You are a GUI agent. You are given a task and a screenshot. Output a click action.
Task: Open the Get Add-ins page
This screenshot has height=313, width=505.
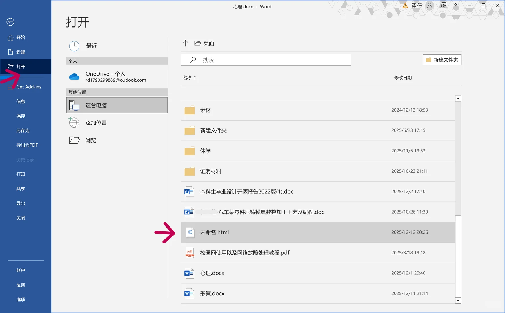[29, 87]
